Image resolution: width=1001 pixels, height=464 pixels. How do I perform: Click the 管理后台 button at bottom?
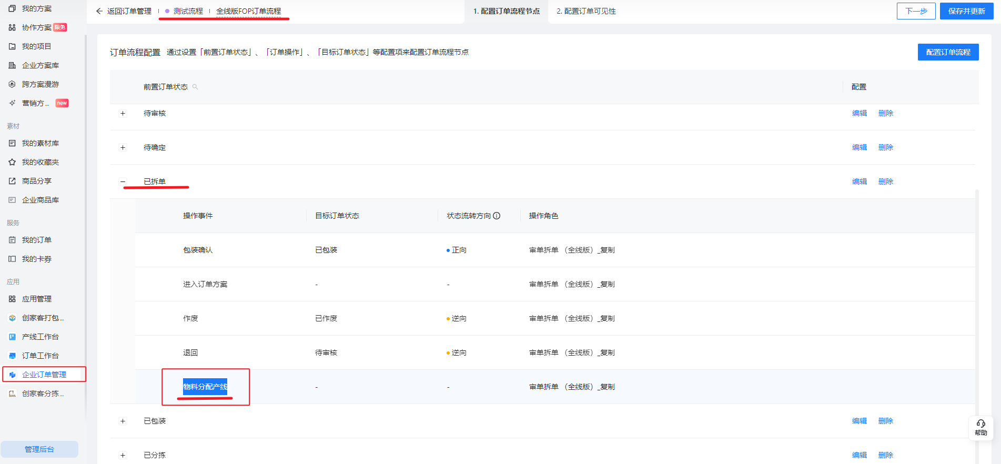tap(39, 449)
